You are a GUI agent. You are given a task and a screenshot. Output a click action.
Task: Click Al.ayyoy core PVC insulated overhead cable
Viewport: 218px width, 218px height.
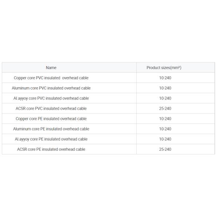51,98
